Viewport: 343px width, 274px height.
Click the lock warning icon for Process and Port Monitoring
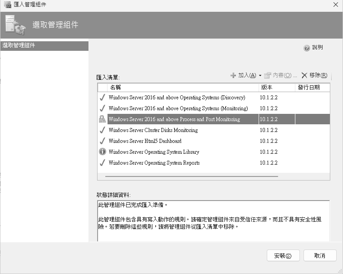pyautogui.click(x=102, y=119)
